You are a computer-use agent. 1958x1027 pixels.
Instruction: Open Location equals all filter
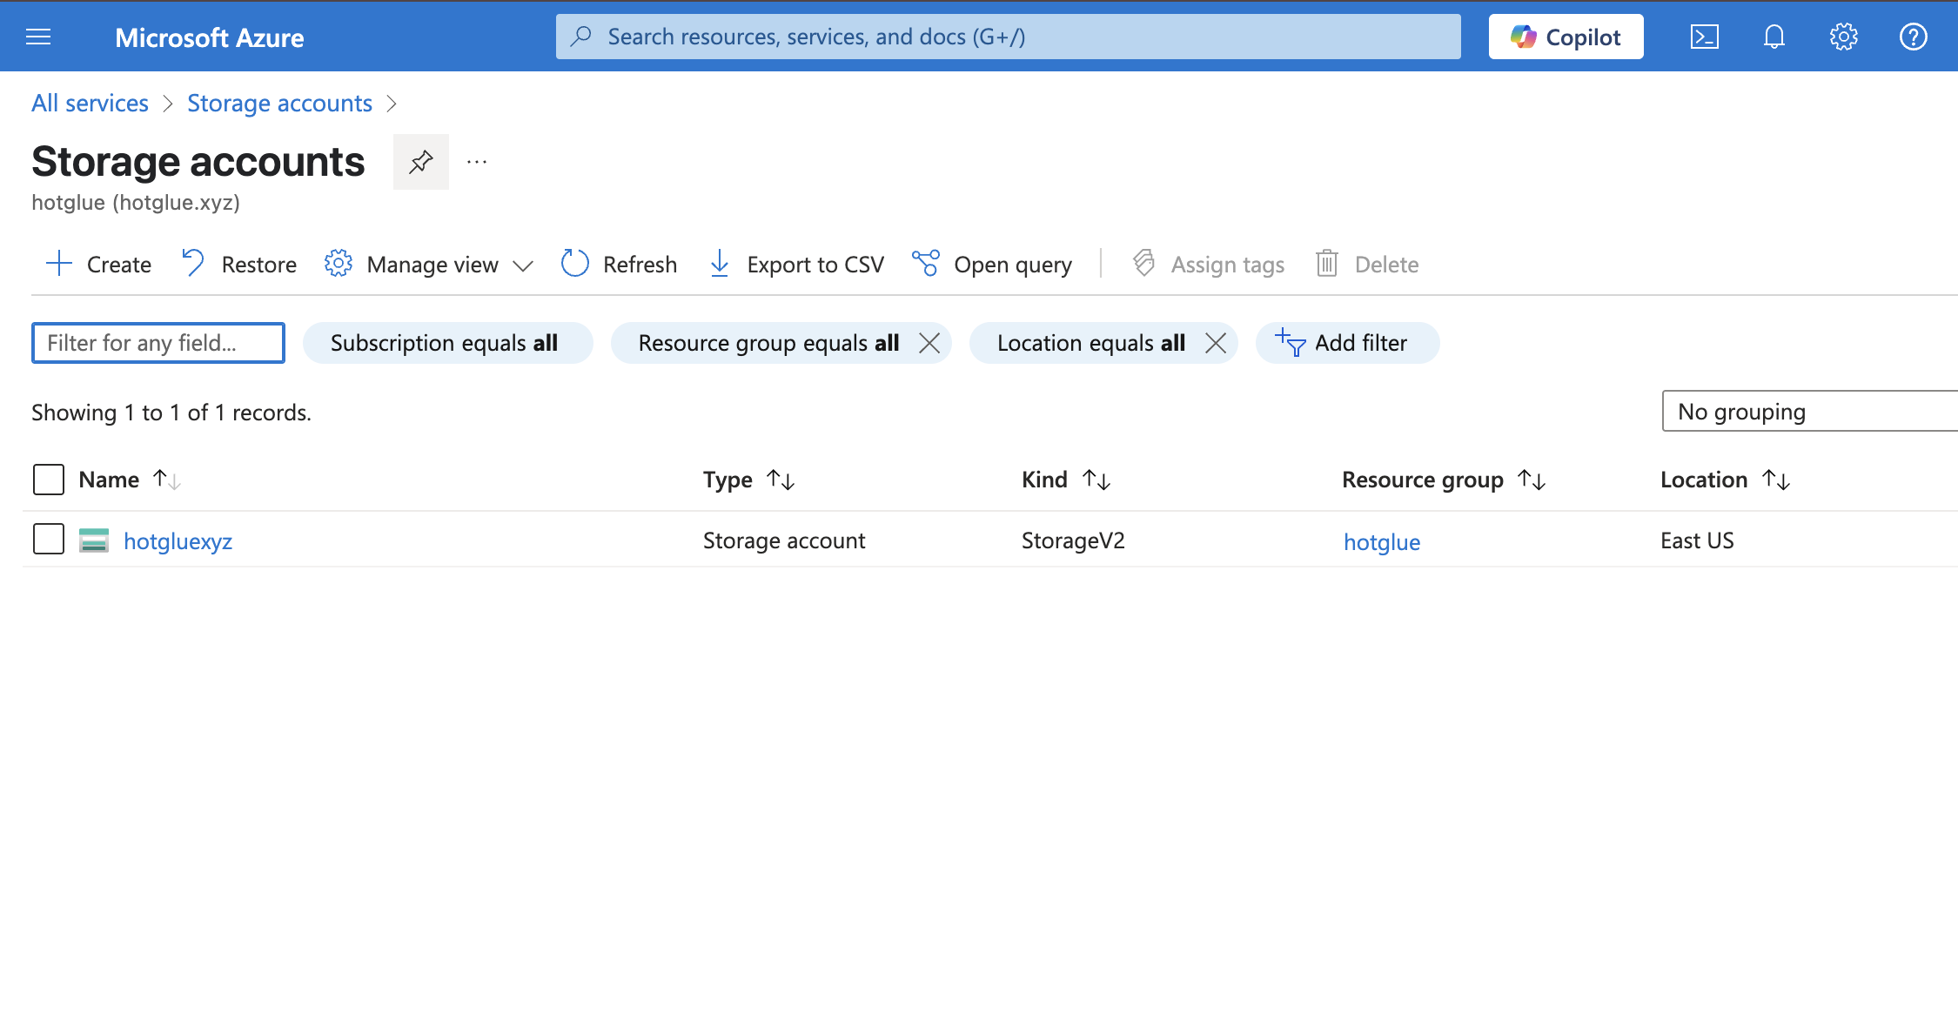pyautogui.click(x=1091, y=343)
